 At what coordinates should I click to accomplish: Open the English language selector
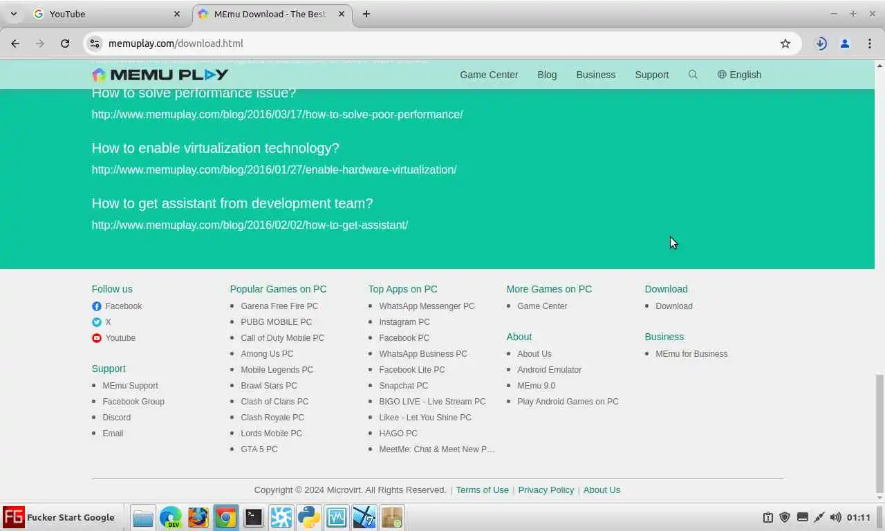click(x=739, y=75)
